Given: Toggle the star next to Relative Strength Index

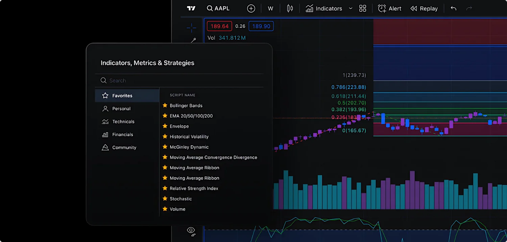Looking at the screenshot, I should point(165,188).
